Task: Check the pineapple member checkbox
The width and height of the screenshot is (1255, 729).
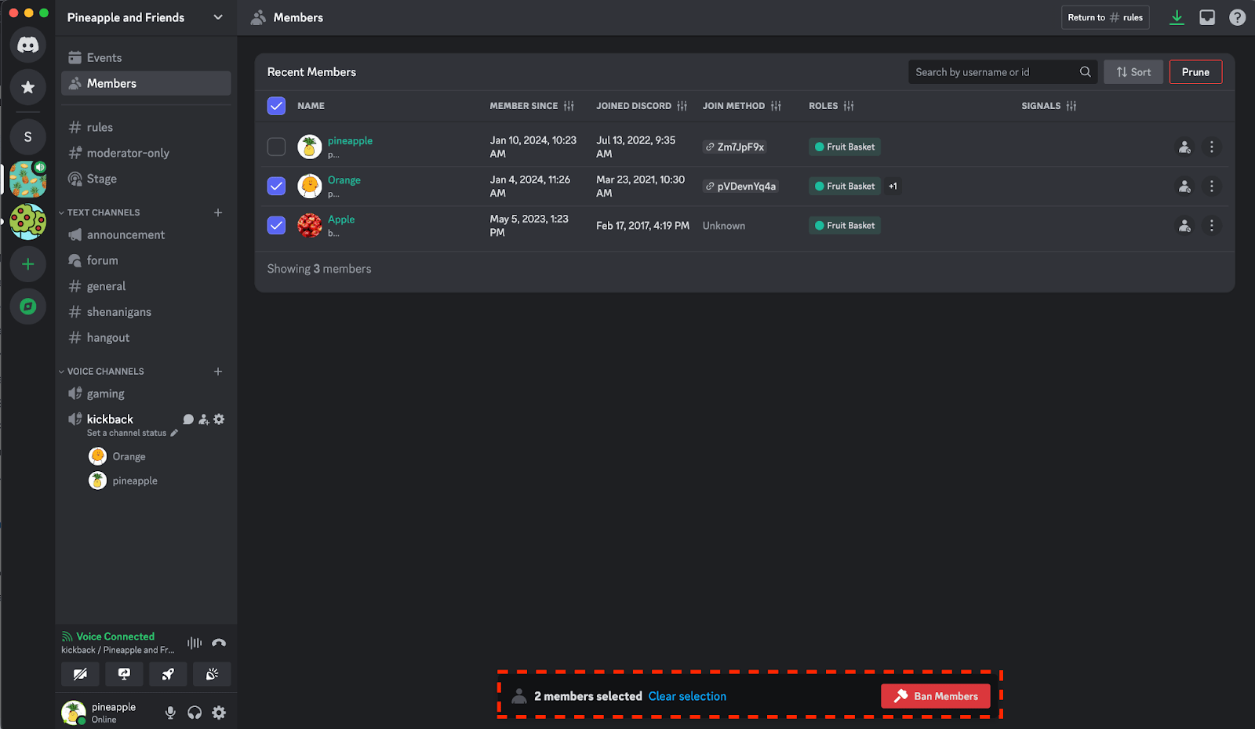Action: click(x=276, y=147)
